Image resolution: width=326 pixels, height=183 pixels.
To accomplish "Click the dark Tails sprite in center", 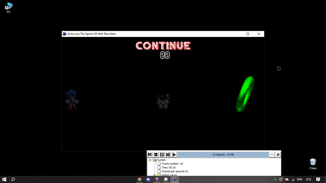I will tap(163, 101).
